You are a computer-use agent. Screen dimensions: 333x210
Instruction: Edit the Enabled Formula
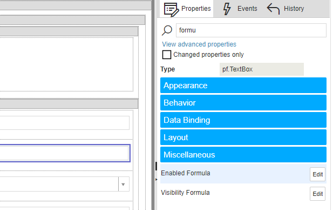(317, 174)
